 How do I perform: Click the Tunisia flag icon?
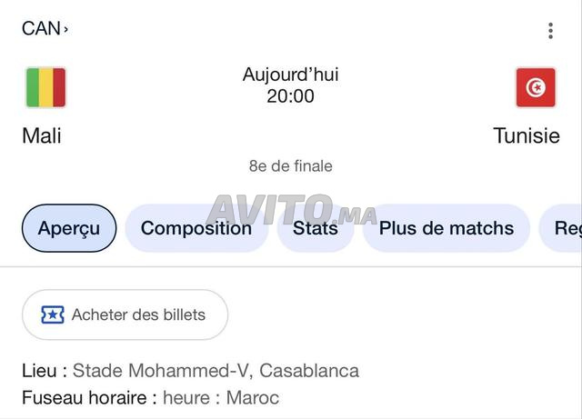pyautogui.click(x=536, y=88)
